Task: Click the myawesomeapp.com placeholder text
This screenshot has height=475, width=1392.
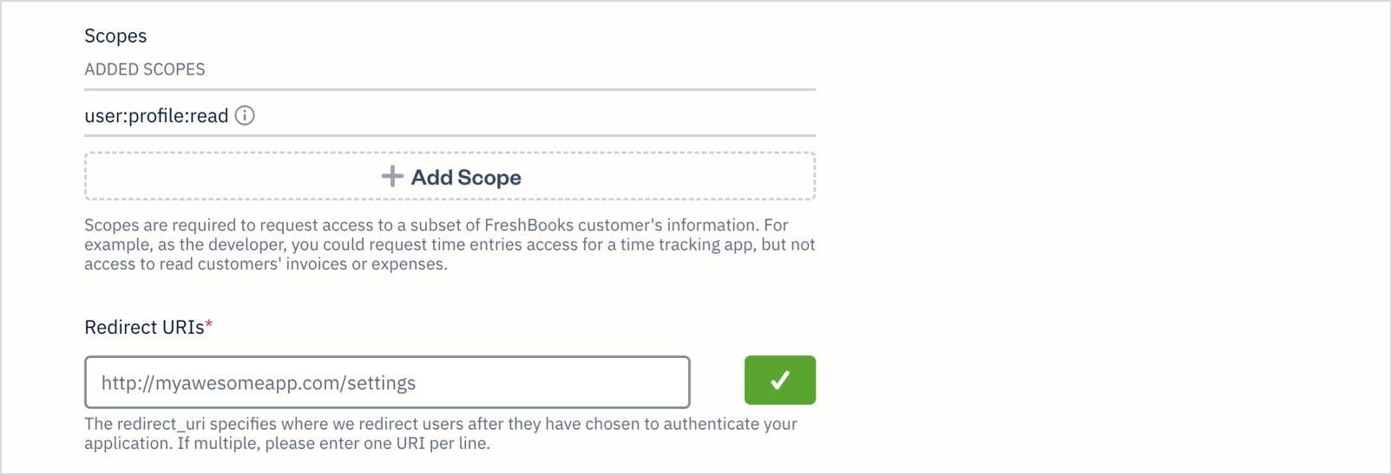Action: 259,383
